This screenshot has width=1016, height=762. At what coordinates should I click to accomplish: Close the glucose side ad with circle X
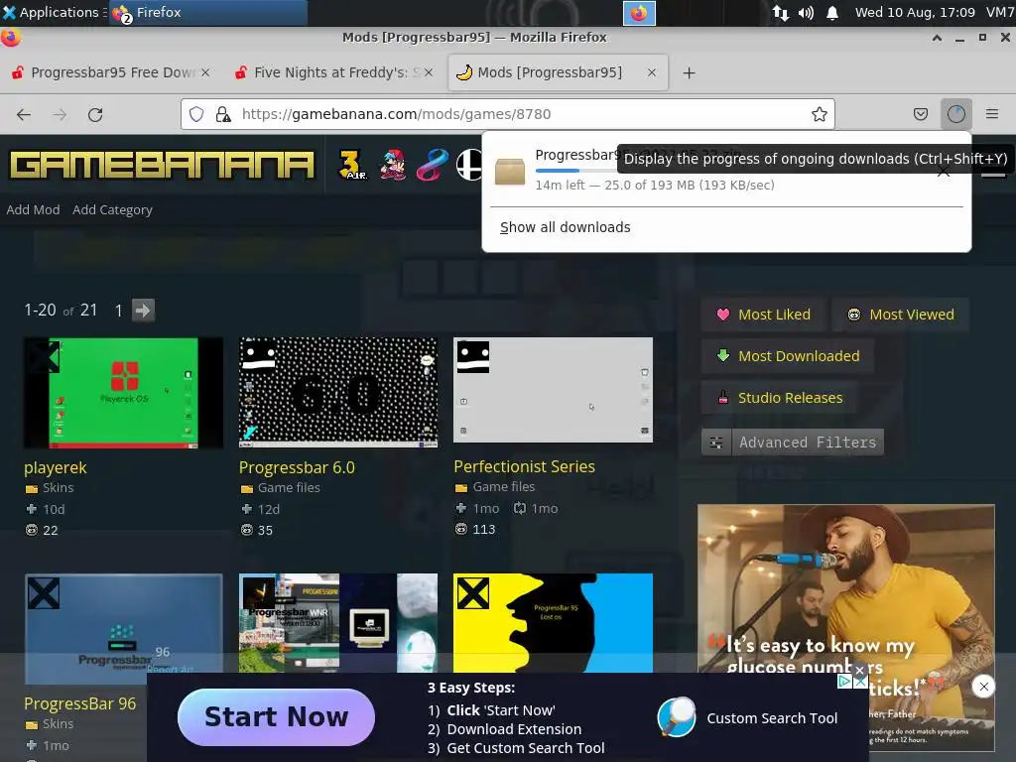coord(983,687)
